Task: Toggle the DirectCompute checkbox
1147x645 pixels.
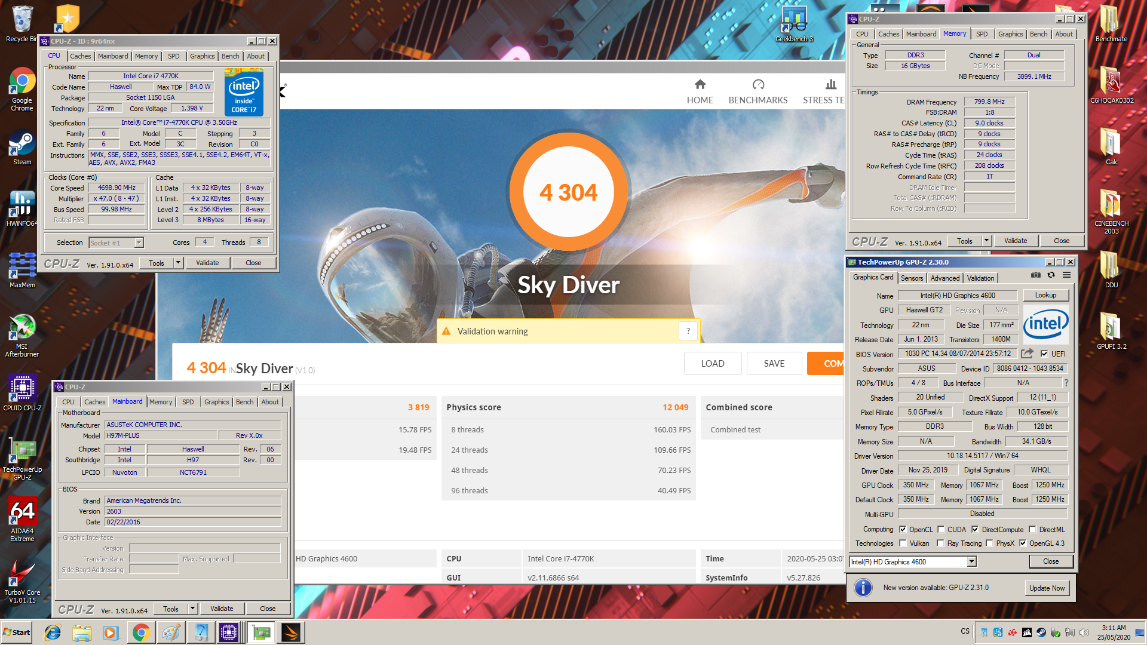Action: 975,529
